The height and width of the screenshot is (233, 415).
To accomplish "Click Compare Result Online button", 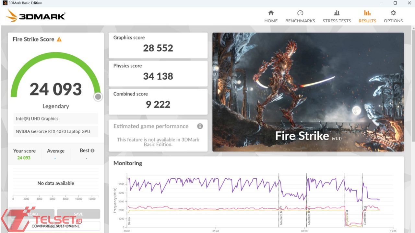I will [x=56, y=226].
